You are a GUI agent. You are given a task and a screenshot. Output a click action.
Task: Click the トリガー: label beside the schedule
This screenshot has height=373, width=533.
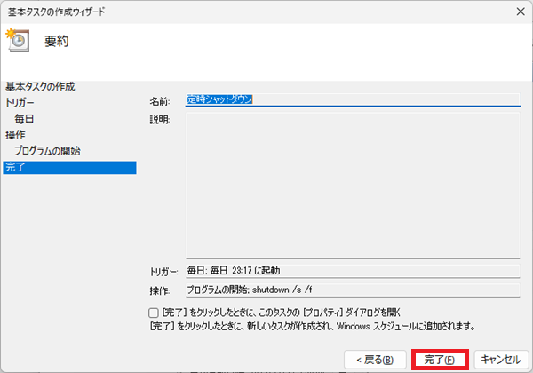point(163,272)
